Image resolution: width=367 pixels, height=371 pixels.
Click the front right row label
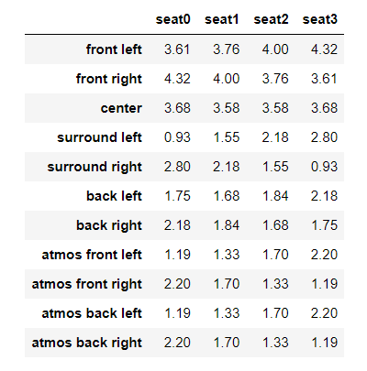[109, 79]
